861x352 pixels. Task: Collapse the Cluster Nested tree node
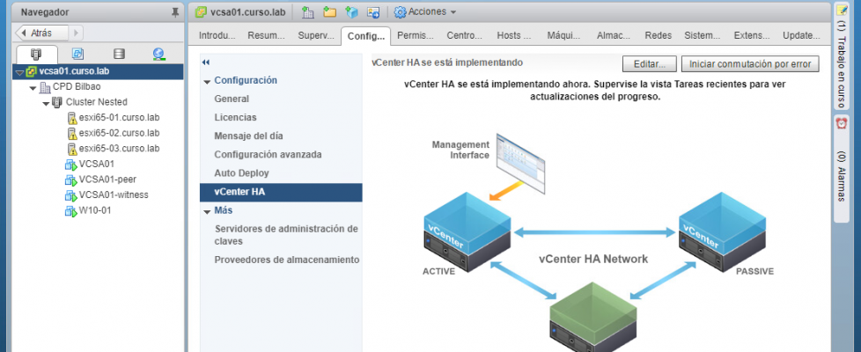[45, 102]
